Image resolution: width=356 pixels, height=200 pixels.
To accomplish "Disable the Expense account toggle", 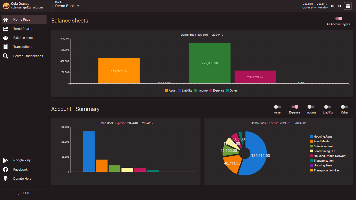I will pos(295,107).
